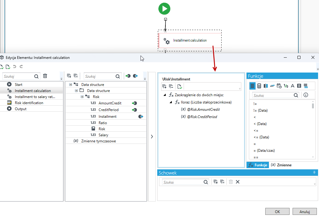Select the calendar date-time functions category
Screen dimensions: 319x217
(279, 86)
